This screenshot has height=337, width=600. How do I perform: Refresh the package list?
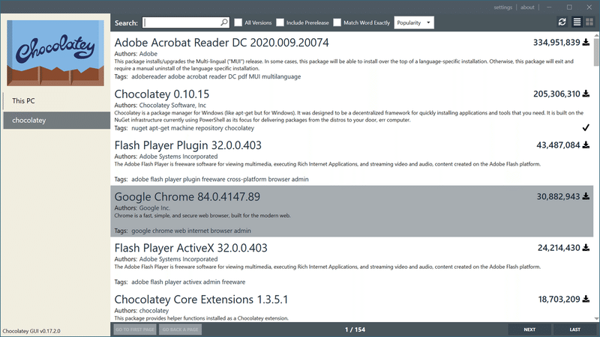562,22
